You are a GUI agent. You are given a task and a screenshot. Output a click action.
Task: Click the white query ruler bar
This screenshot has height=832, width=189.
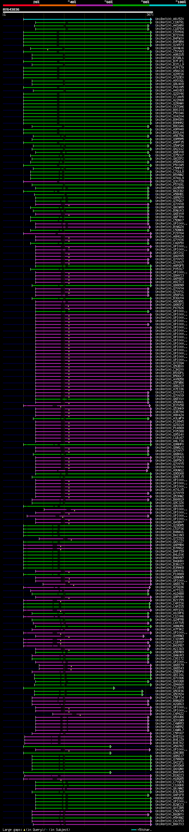point(78,12)
